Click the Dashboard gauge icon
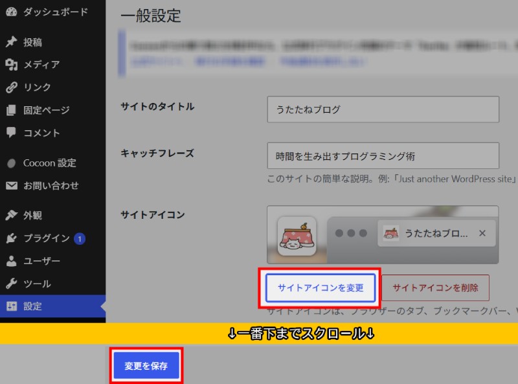This screenshot has width=518, height=384. click(x=11, y=12)
